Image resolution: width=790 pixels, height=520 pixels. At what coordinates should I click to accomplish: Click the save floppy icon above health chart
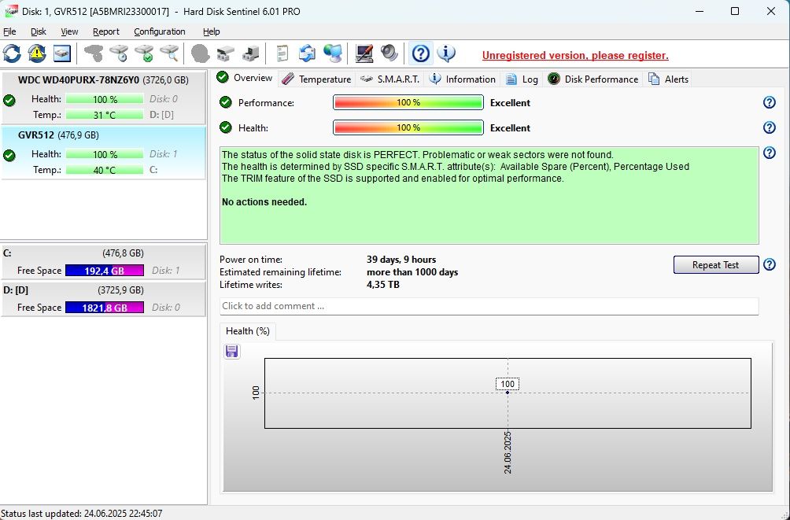232,351
